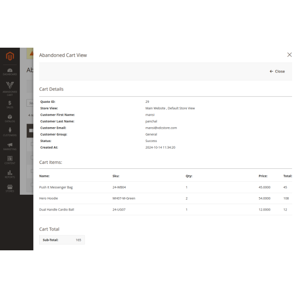Click the SKU value 24-WB04

pos(119,187)
